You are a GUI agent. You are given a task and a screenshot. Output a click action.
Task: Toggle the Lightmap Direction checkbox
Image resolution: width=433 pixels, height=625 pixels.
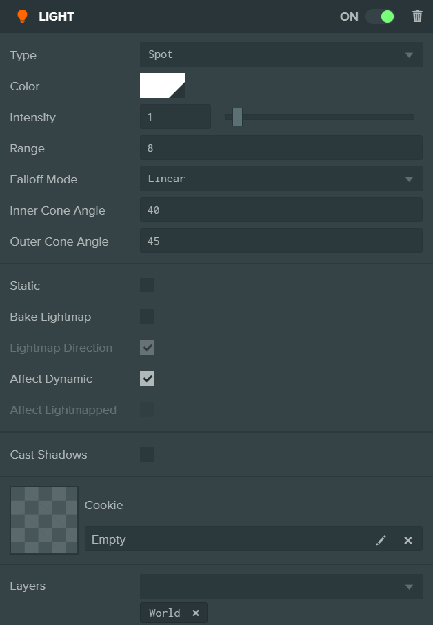[147, 348]
